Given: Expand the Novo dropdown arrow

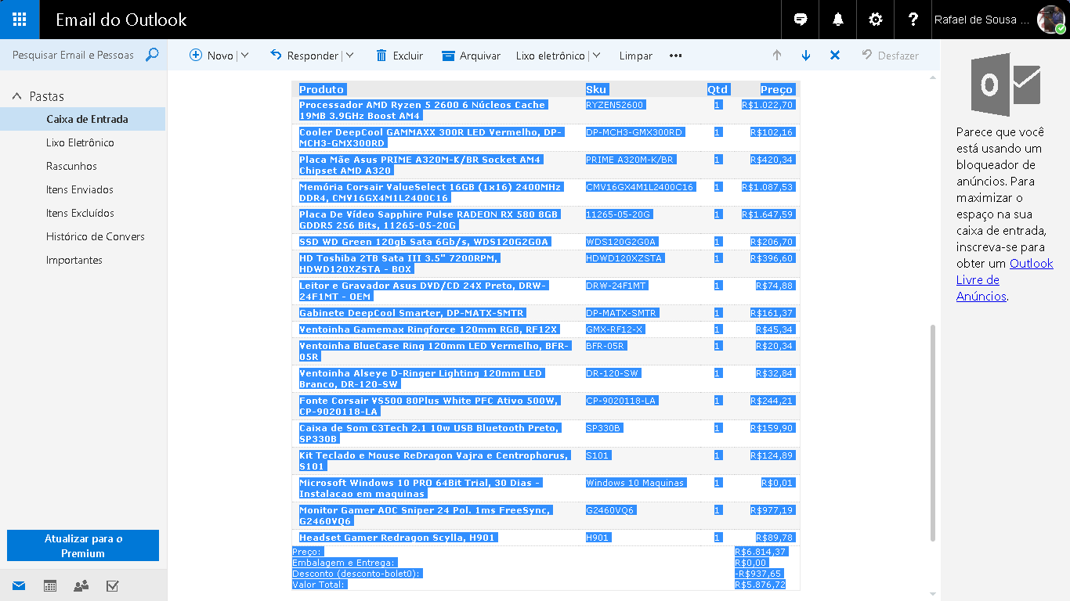Looking at the screenshot, I should click(244, 56).
